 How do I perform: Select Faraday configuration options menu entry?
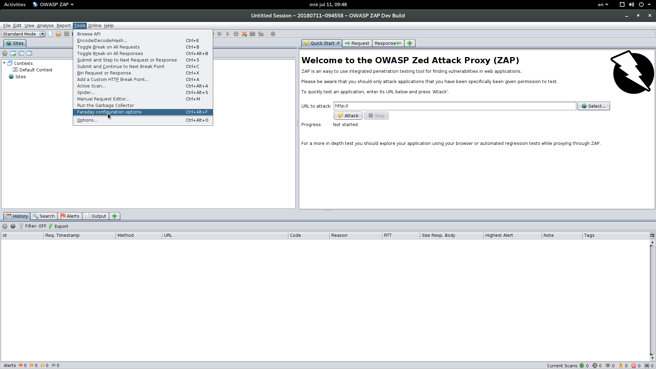point(143,112)
